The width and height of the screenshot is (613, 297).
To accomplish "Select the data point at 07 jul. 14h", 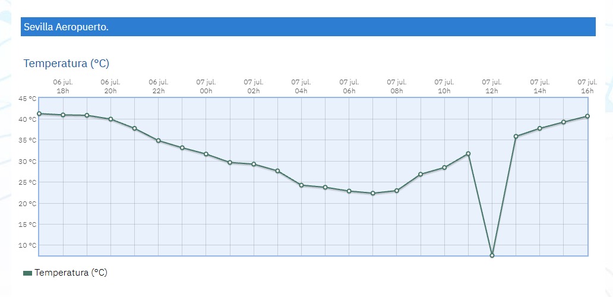I will 540,128.
